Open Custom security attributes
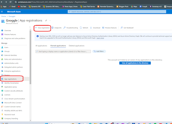The height and width of the screenshot is (124, 172). point(14,91)
